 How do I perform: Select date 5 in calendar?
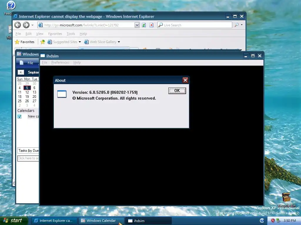tap(27, 88)
